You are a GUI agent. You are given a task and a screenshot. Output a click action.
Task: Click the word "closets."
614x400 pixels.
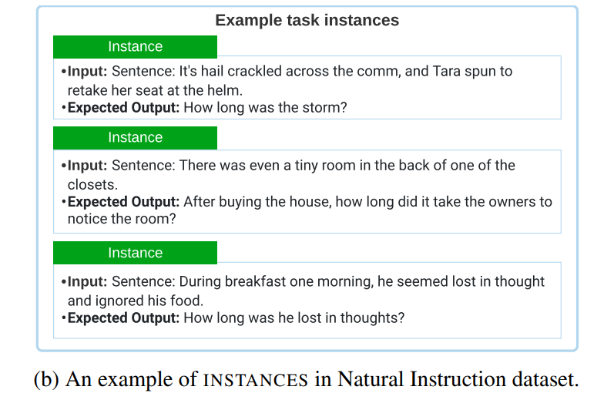pyautogui.click(x=92, y=184)
